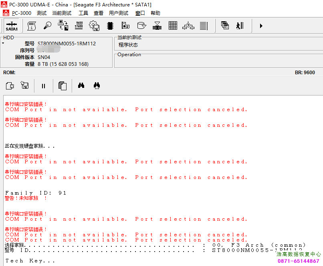The width and height of the screenshot is (323, 266).
Task: Click the SATA1 port selection button
Action: click(x=12, y=26)
